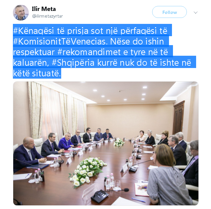The height and width of the screenshot is (209, 211).
Task: Click the word 'kaluarën,' in tweet
Action: tap(31, 63)
